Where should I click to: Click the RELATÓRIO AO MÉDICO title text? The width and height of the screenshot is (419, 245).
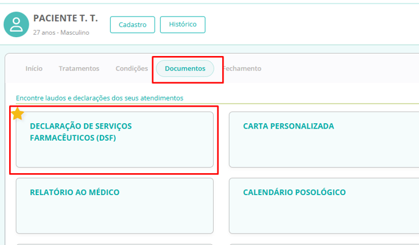click(74, 193)
